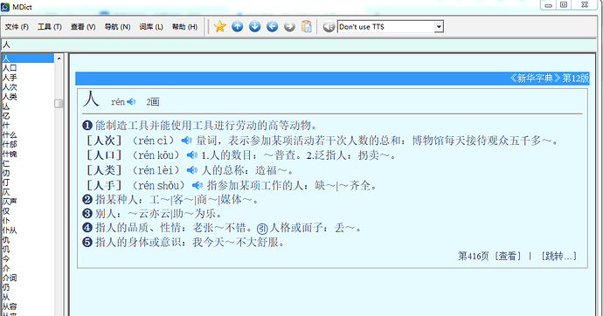Select 仅 in the word list

pos(6,211)
